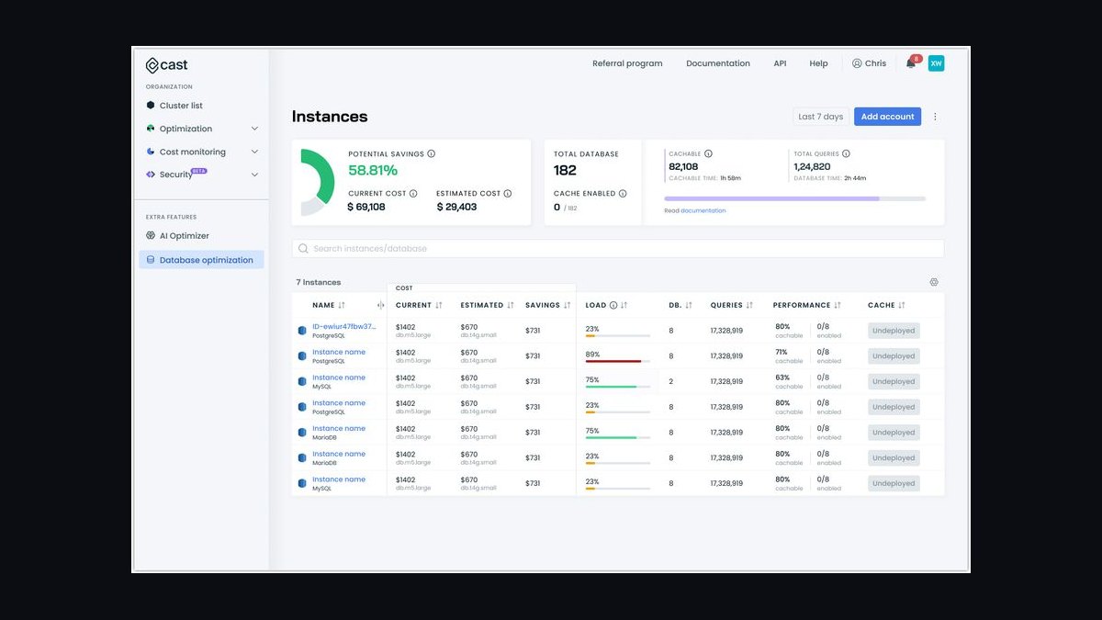Image resolution: width=1102 pixels, height=620 pixels.
Task: Click the user icon beside Chris
Action: coord(857,63)
